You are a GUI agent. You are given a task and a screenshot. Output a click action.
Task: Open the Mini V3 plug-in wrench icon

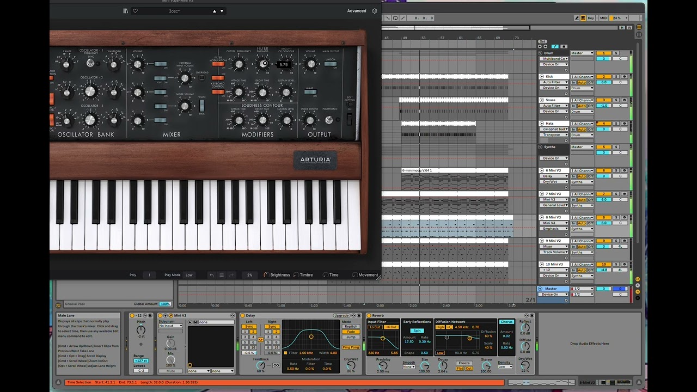tap(170, 315)
